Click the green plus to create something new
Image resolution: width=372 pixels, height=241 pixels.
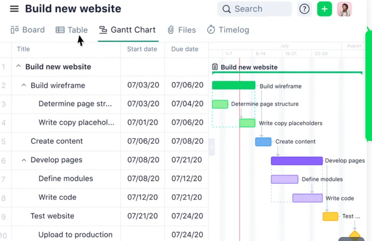click(324, 9)
